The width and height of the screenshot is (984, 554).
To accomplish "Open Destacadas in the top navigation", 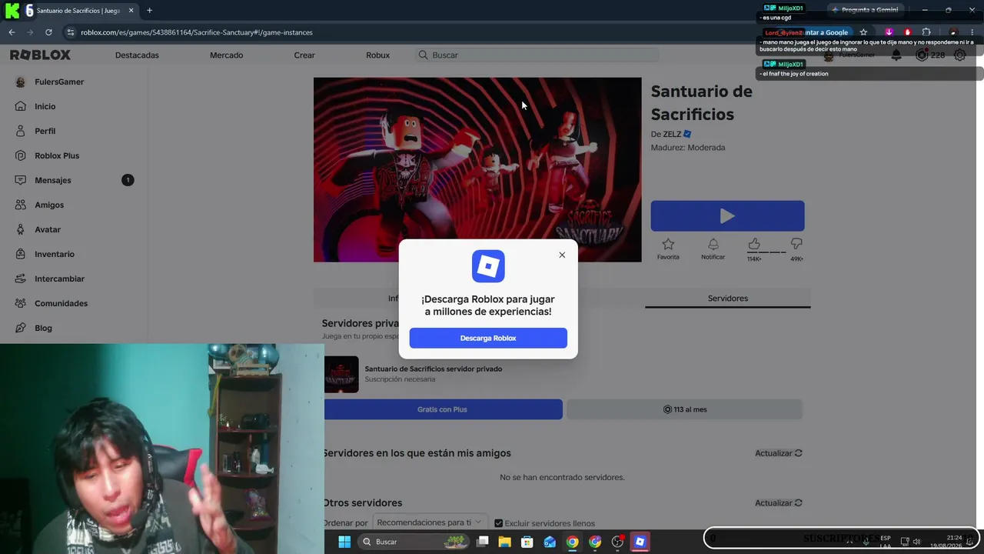I will click(x=137, y=55).
